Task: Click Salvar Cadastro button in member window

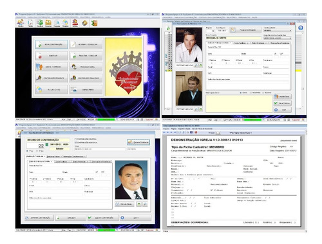Action: point(283,103)
